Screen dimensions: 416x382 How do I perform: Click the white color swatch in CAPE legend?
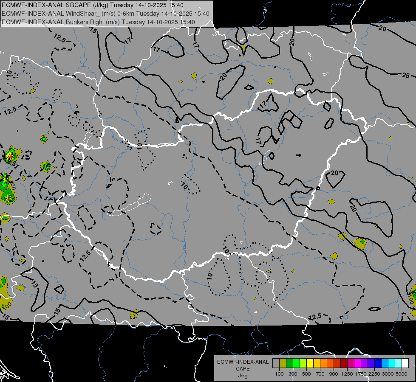405,363
